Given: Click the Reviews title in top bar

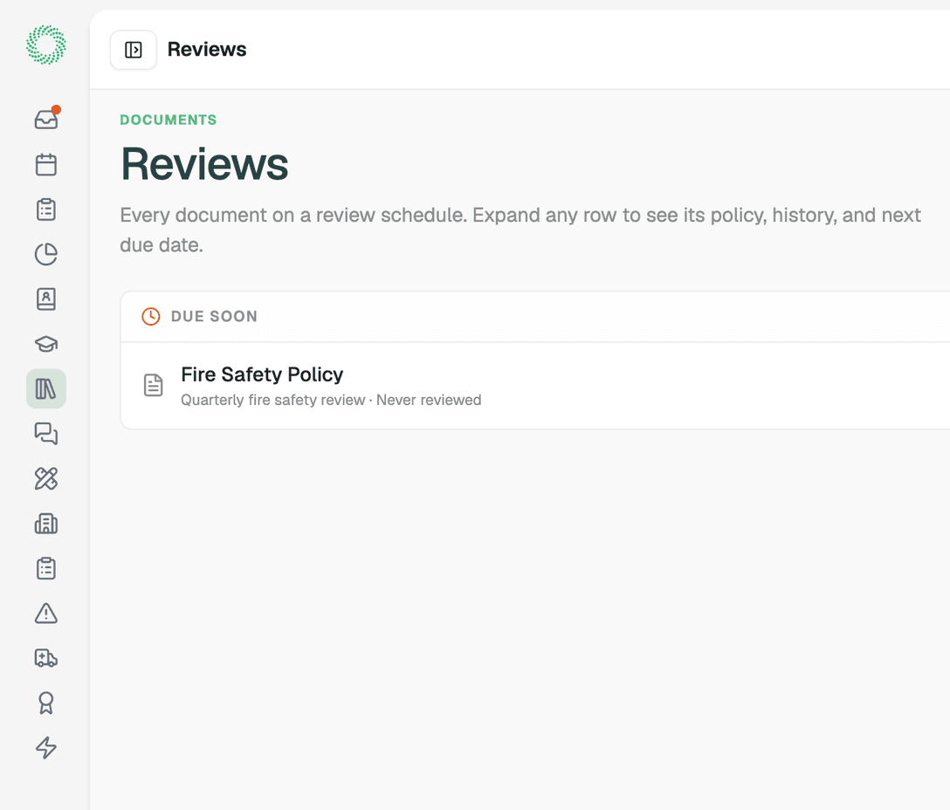Looking at the screenshot, I should [x=207, y=49].
